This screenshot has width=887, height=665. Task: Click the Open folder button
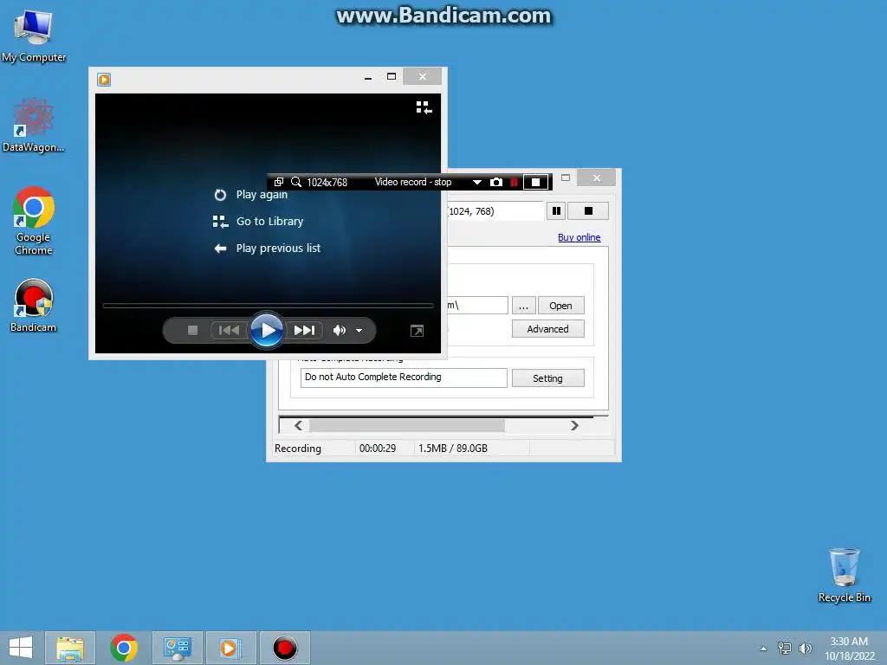tap(560, 306)
